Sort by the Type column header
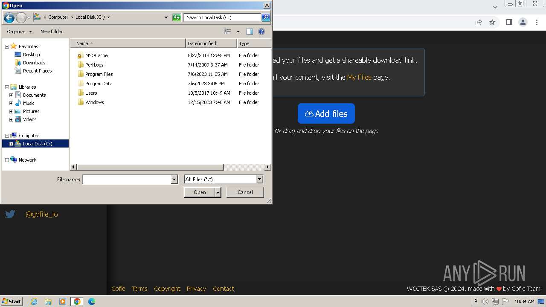Screen dimensions: 546x307 pyautogui.click(x=254, y=43)
